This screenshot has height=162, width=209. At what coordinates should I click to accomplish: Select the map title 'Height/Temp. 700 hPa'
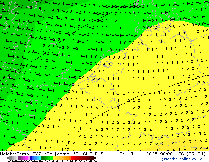(27, 154)
